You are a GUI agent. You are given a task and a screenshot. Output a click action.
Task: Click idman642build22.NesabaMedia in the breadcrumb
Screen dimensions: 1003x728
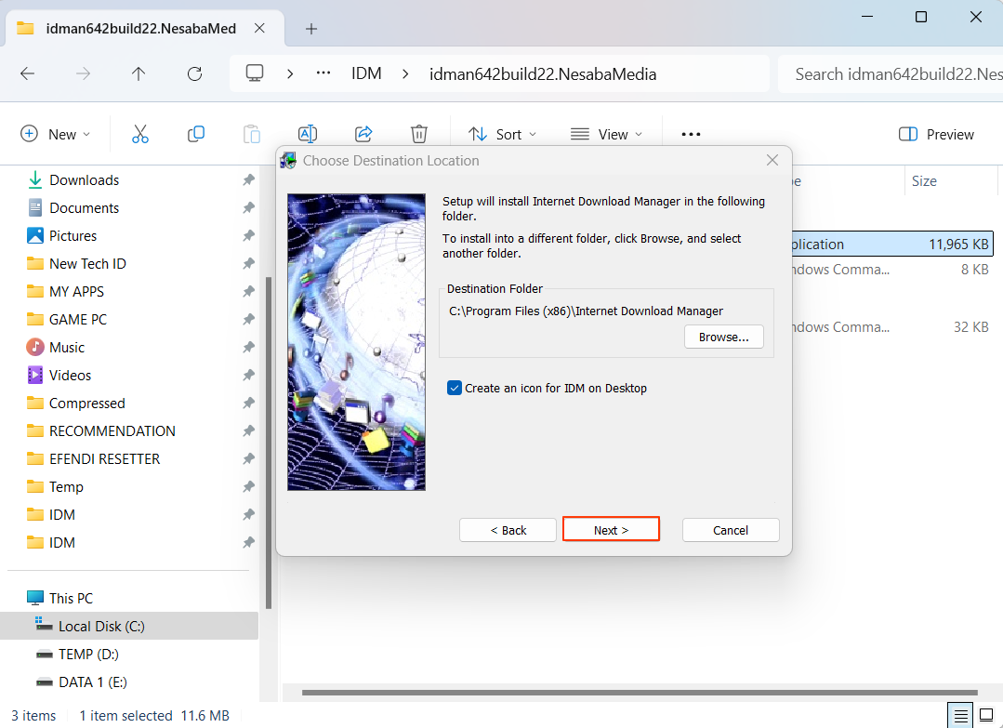[543, 74]
